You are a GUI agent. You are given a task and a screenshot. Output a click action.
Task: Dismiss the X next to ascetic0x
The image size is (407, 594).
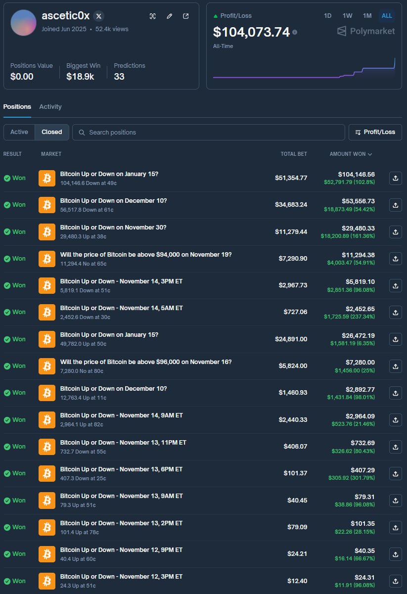[98, 15]
